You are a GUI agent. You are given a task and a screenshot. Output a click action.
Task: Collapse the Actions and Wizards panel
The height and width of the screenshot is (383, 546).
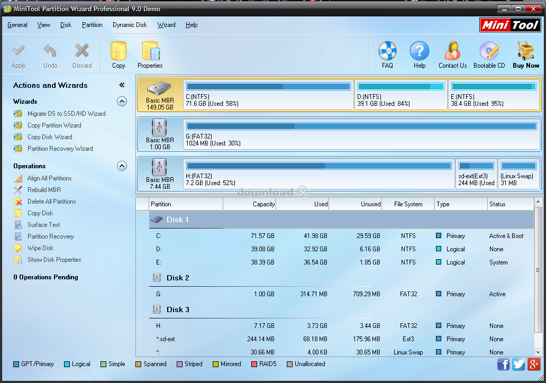coord(122,84)
